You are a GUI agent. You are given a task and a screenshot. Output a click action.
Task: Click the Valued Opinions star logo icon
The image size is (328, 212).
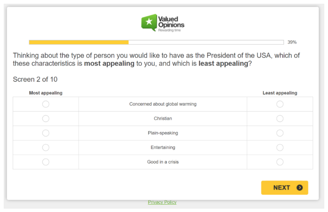149,22
